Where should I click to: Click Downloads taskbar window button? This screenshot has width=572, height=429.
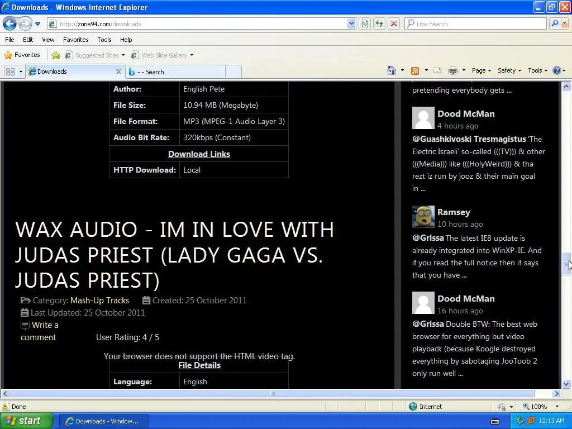coord(103,421)
